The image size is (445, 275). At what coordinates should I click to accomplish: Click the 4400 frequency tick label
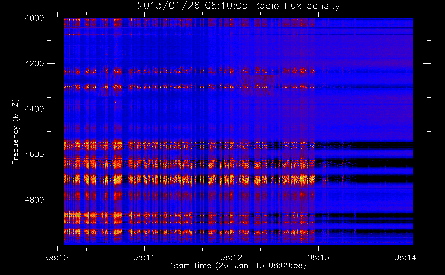tap(34, 109)
